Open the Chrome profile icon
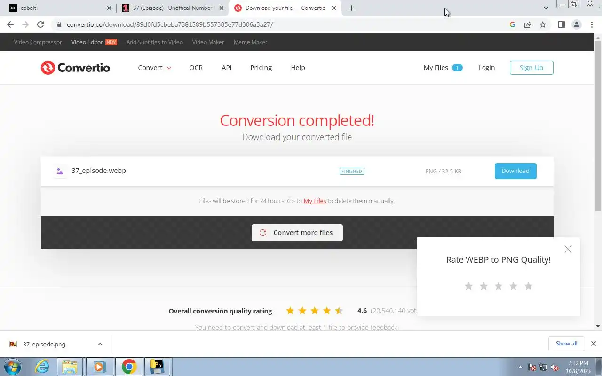This screenshot has width=602, height=376. pyautogui.click(x=577, y=24)
